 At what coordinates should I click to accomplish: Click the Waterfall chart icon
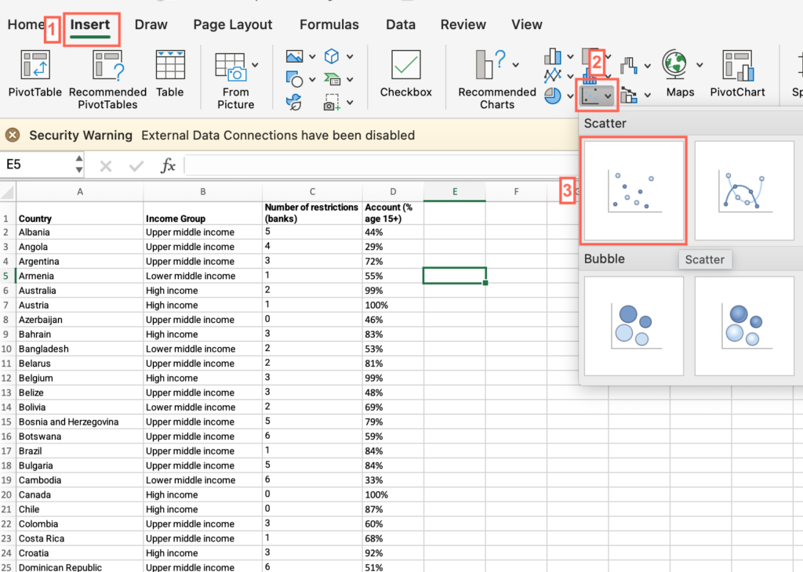629,65
